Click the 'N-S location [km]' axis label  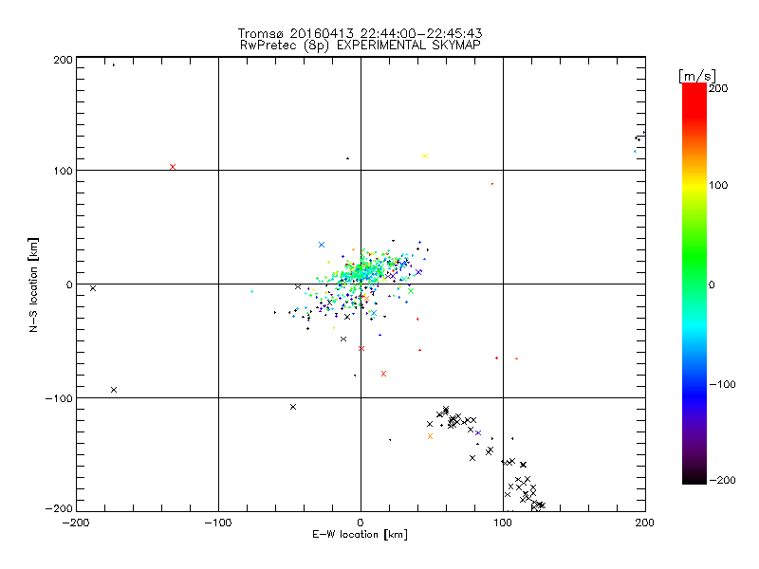(33, 285)
